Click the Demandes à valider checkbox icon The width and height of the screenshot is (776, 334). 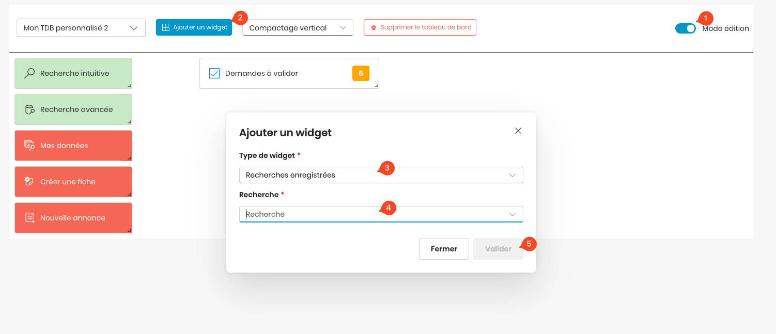pos(214,73)
